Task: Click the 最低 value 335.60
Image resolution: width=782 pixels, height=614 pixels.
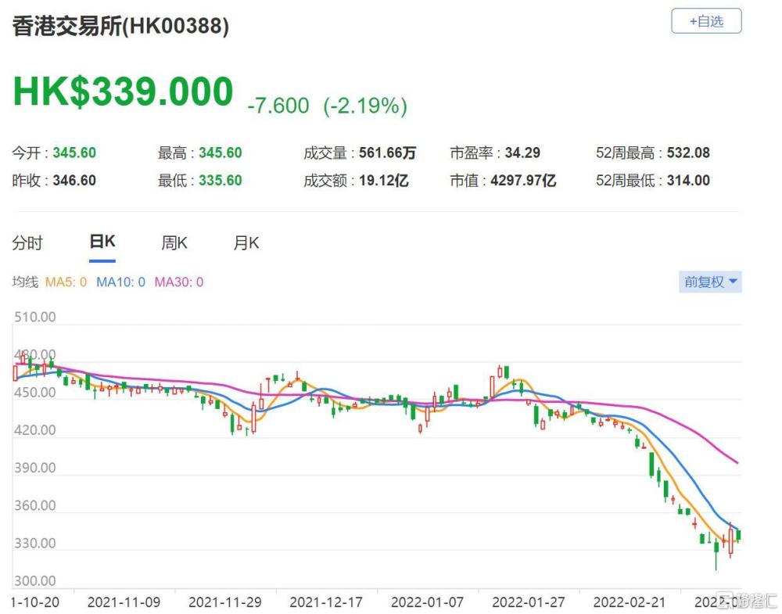Action: [221, 180]
